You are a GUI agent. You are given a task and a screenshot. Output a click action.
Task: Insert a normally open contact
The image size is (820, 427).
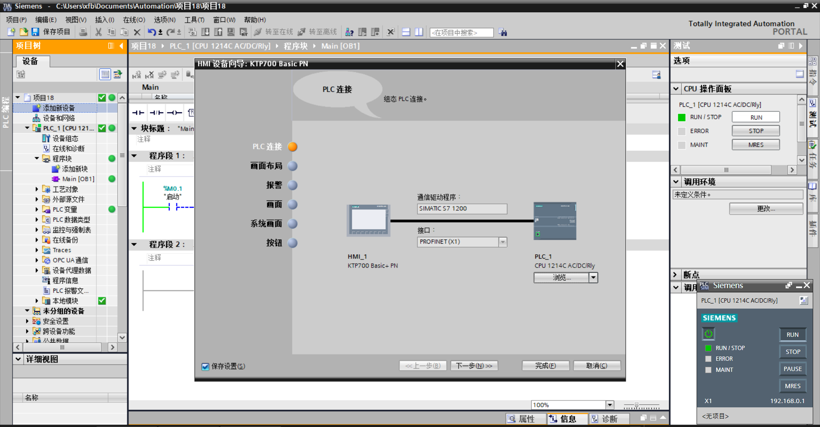point(138,113)
